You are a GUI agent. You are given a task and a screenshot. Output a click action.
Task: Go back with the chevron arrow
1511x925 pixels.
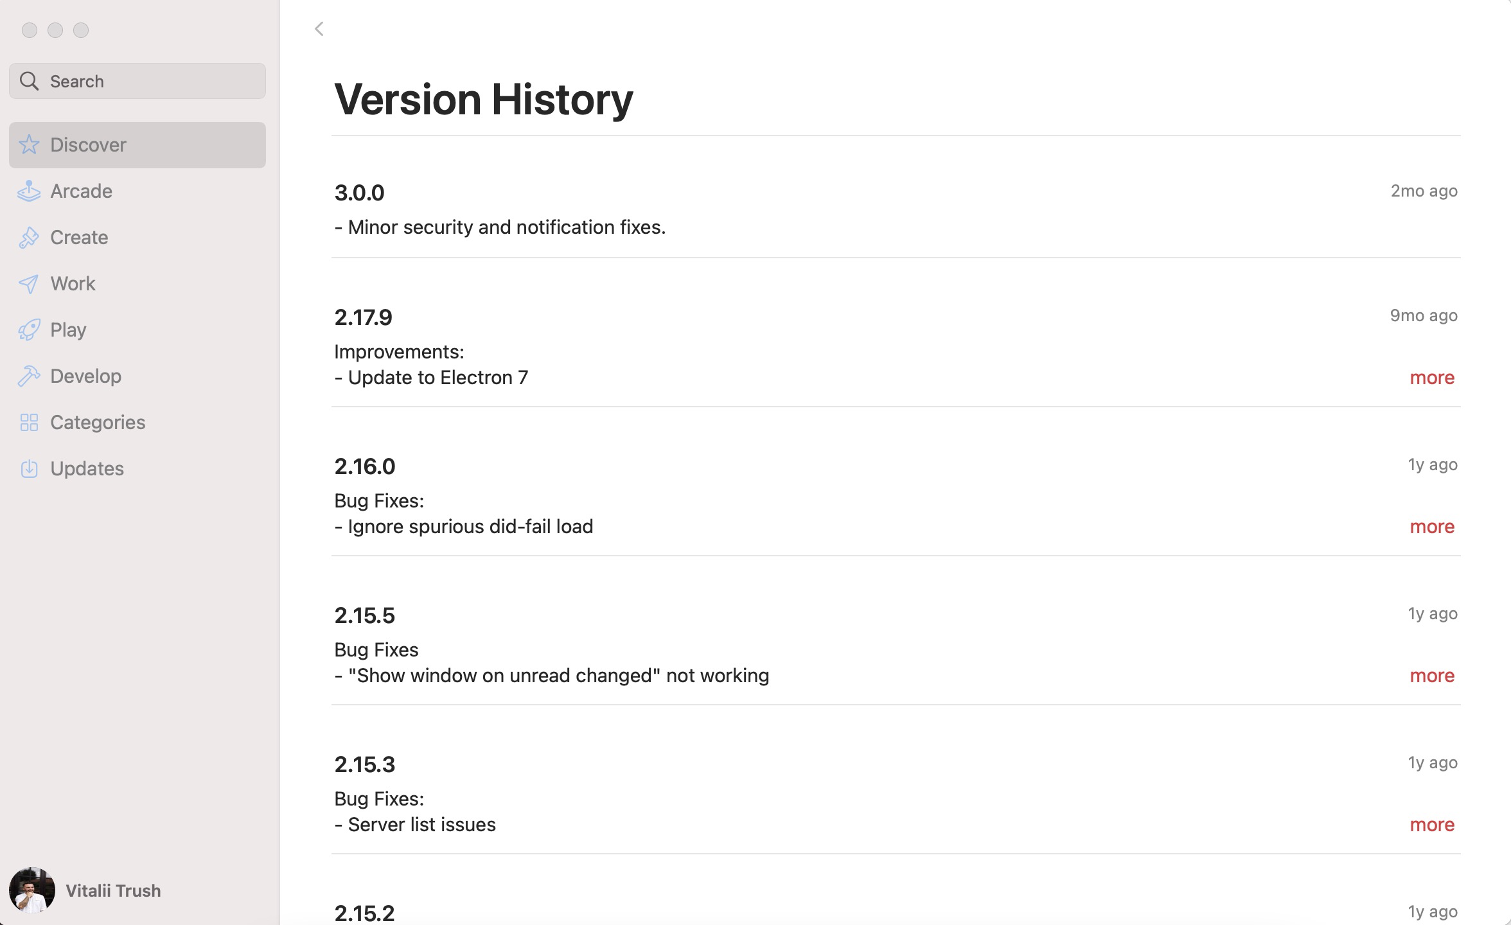(318, 28)
